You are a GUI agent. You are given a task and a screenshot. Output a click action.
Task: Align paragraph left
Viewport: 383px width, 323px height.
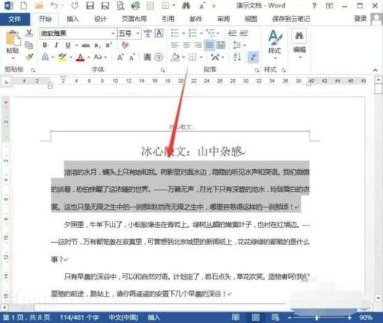click(175, 45)
